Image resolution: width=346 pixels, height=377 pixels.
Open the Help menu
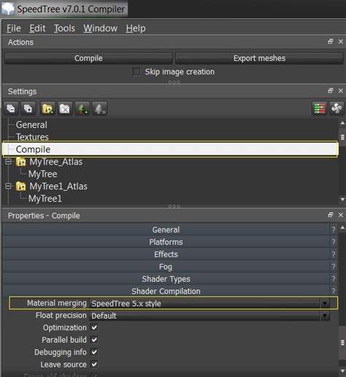[x=136, y=28]
